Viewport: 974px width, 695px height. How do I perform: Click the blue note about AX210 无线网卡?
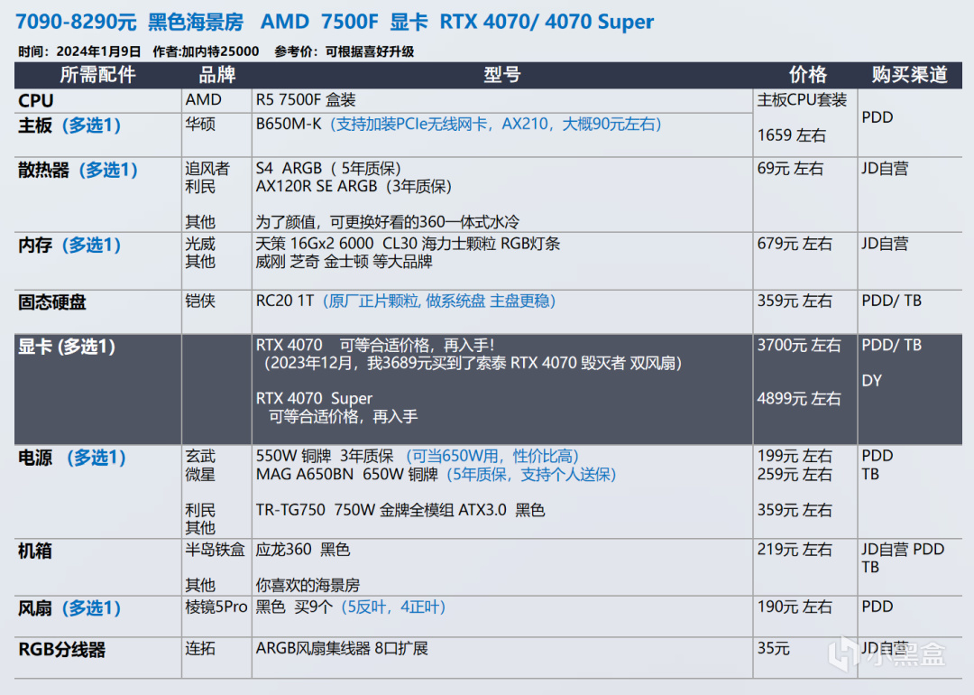click(496, 125)
